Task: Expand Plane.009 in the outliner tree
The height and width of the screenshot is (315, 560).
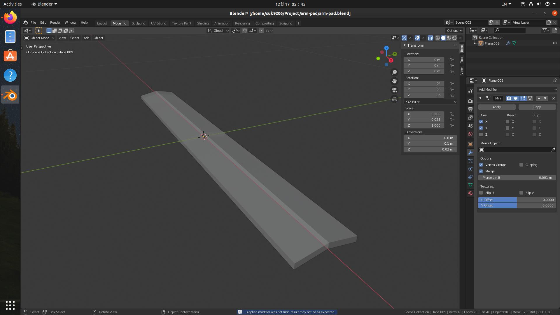Action: (475, 43)
